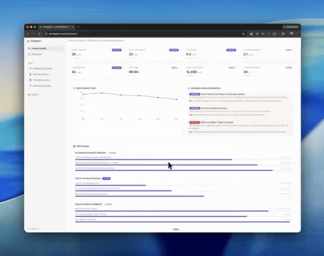Open the NPS Score Below Target anomaly

click(x=240, y=127)
